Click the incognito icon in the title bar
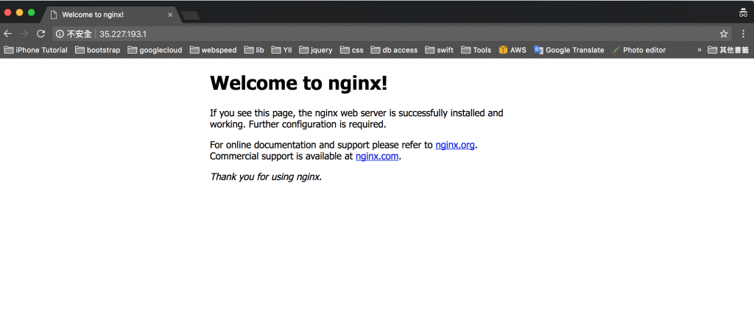Viewport: 754px width, 336px height. coord(743,12)
